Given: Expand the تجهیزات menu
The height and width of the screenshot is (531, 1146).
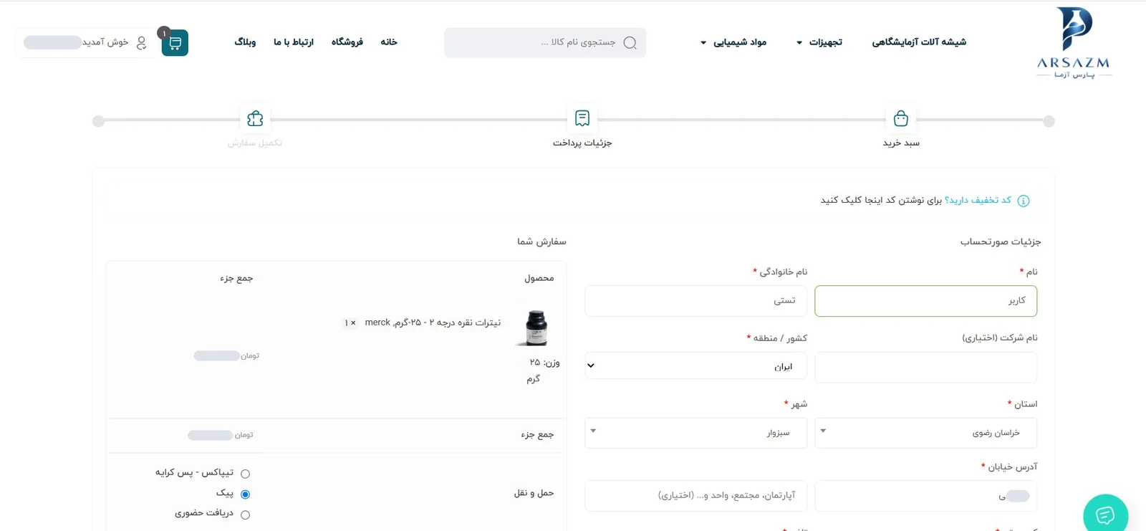Looking at the screenshot, I should click(819, 42).
